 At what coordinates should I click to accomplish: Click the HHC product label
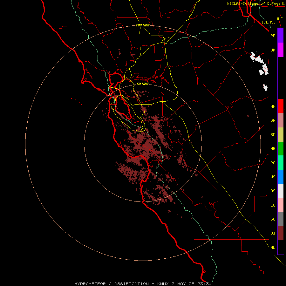click(279, 19)
